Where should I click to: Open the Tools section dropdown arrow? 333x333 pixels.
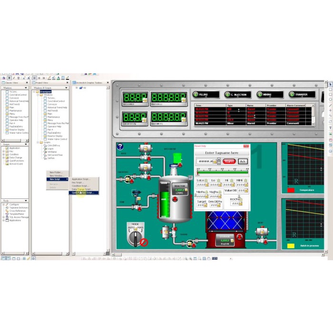[x=26, y=201]
